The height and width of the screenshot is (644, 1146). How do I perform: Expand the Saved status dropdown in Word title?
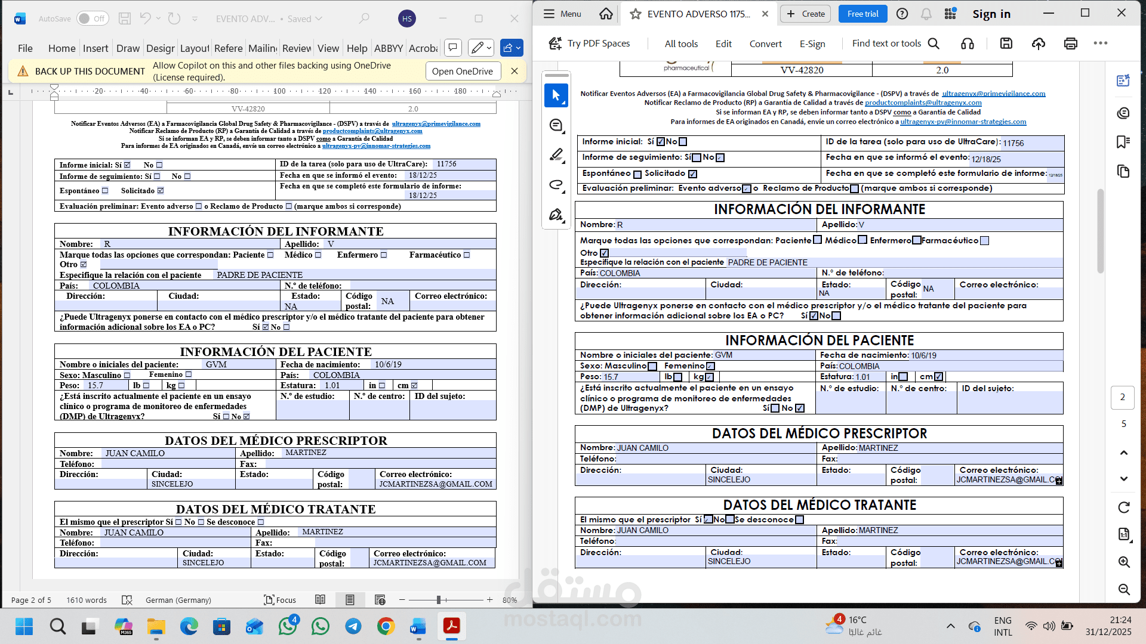click(x=319, y=18)
